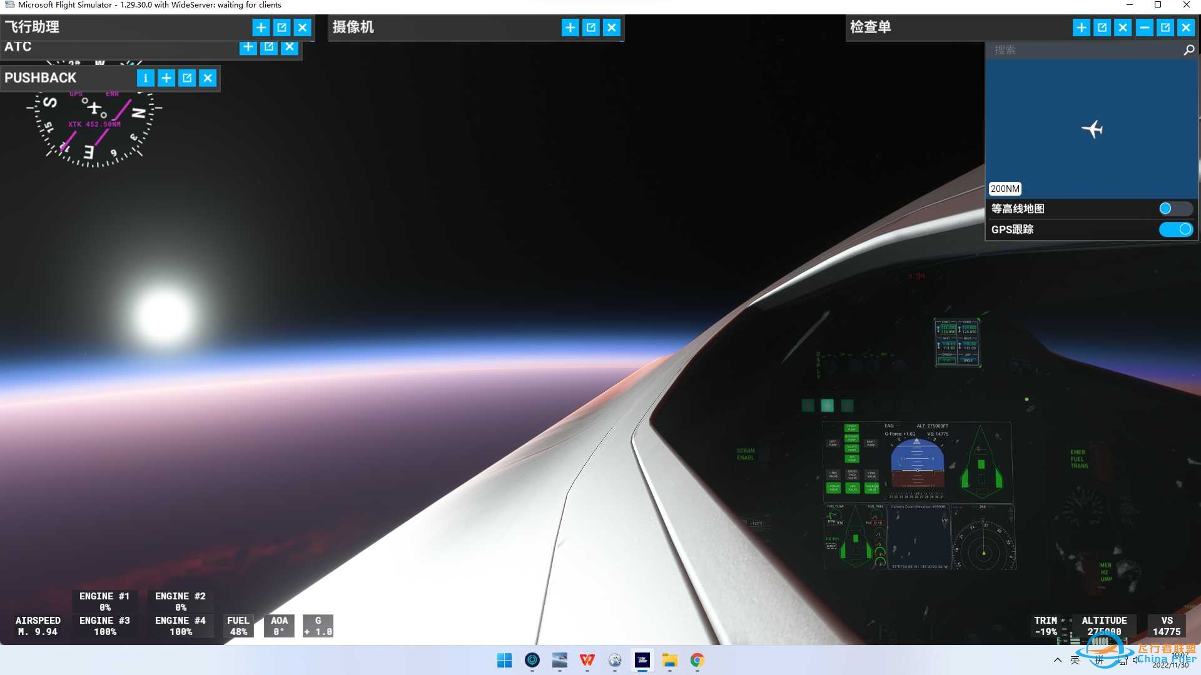Pop out the ATC panel
This screenshot has width=1201, height=675.
click(x=269, y=47)
